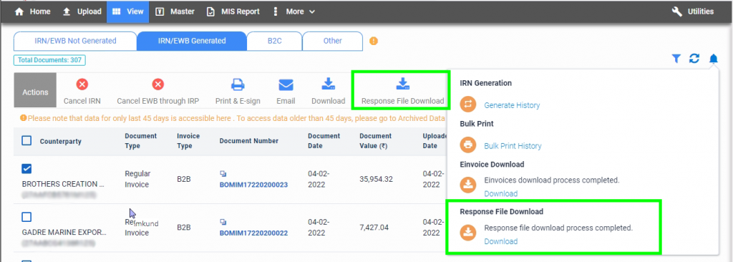
Task: Open the Other tab
Action: pyautogui.click(x=332, y=41)
